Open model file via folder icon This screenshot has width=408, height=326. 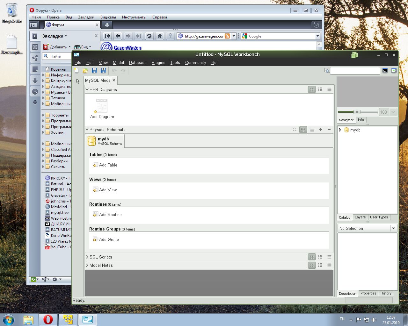point(85,71)
